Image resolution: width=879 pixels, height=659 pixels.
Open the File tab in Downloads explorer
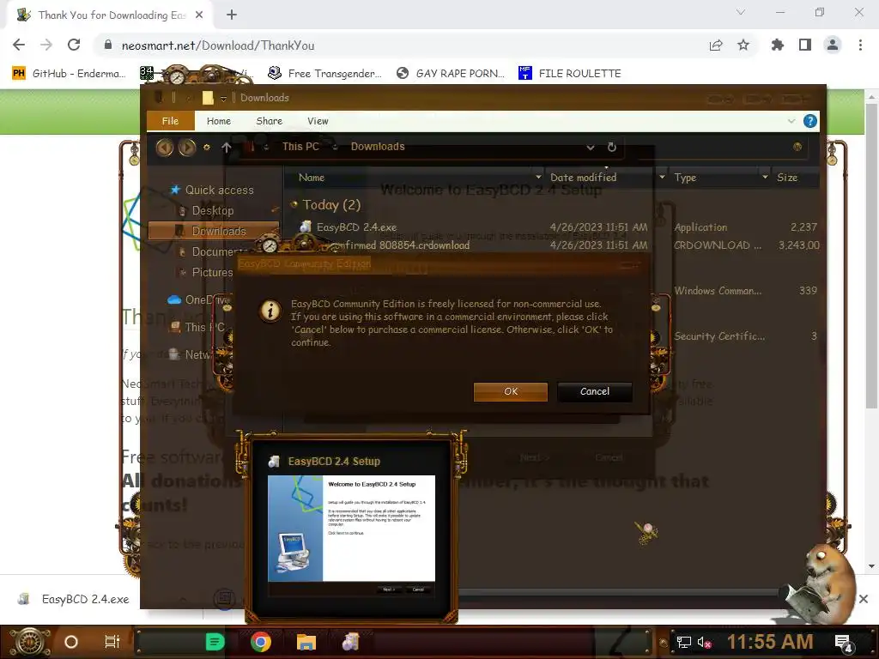point(171,121)
